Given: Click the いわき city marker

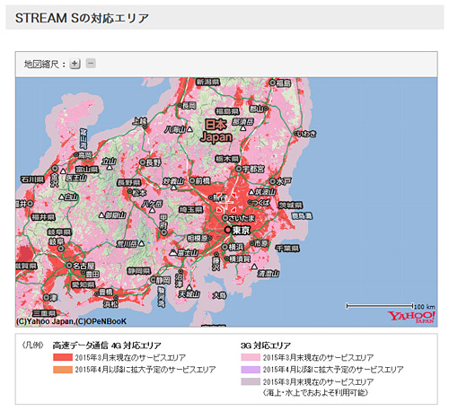Looking at the screenshot, I should click(x=296, y=133).
